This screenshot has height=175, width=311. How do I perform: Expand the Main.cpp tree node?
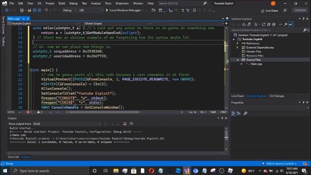tap(242, 64)
